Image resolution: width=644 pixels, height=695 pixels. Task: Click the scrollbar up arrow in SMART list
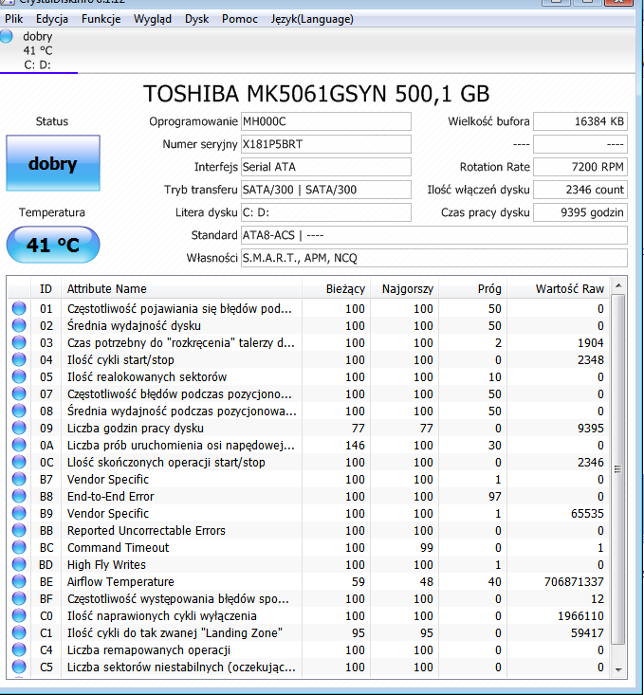pos(618,286)
